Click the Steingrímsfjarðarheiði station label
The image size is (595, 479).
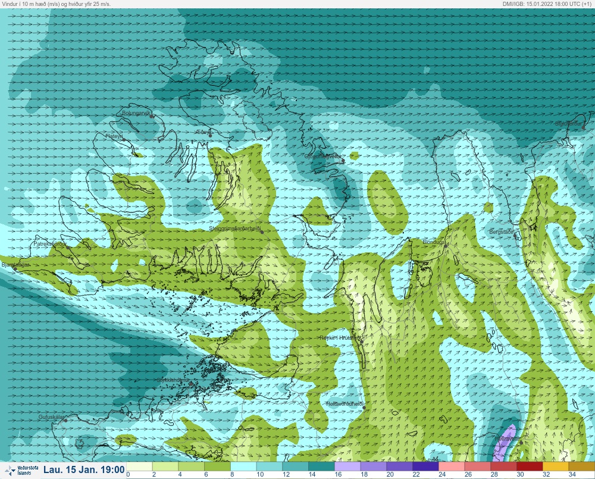click(235, 228)
